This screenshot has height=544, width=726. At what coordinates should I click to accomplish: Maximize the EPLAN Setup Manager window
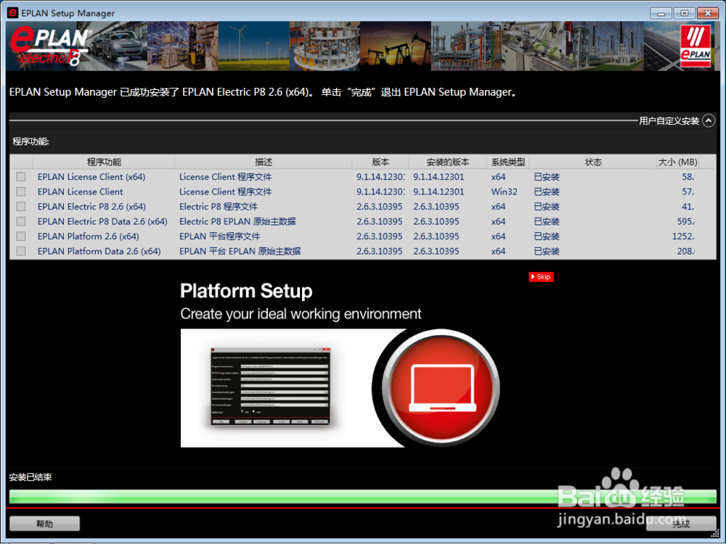click(684, 13)
